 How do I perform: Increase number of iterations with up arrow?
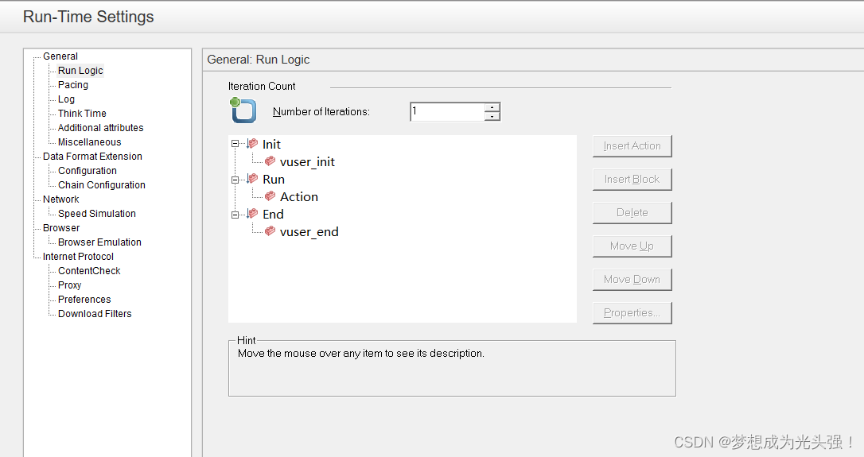[492, 107]
